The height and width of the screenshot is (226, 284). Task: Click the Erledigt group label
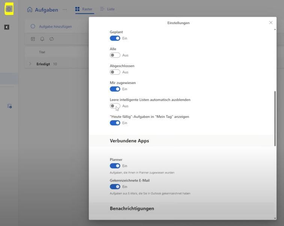tap(43, 64)
